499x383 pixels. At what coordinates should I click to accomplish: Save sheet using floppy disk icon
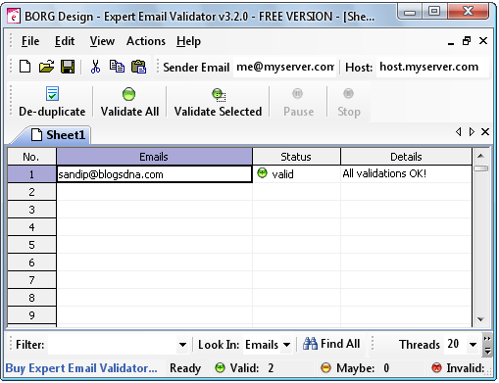[68, 67]
